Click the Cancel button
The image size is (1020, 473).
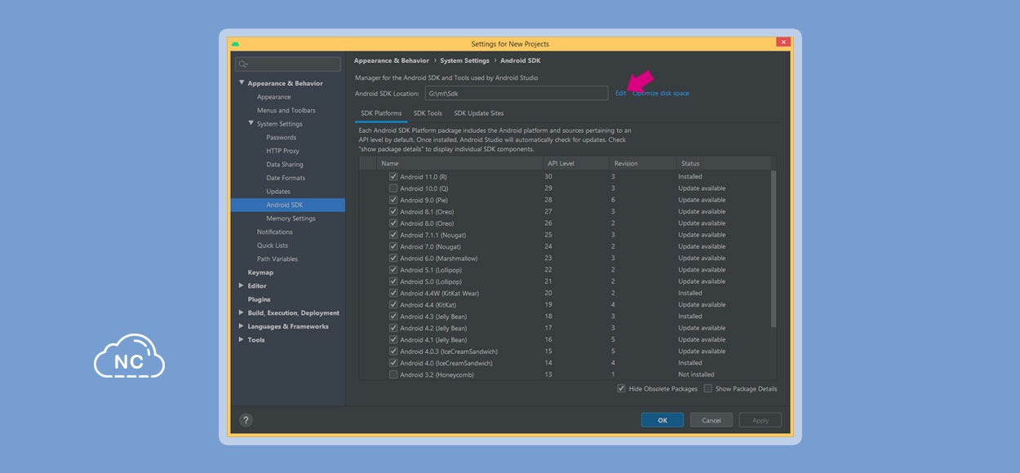click(x=712, y=420)
